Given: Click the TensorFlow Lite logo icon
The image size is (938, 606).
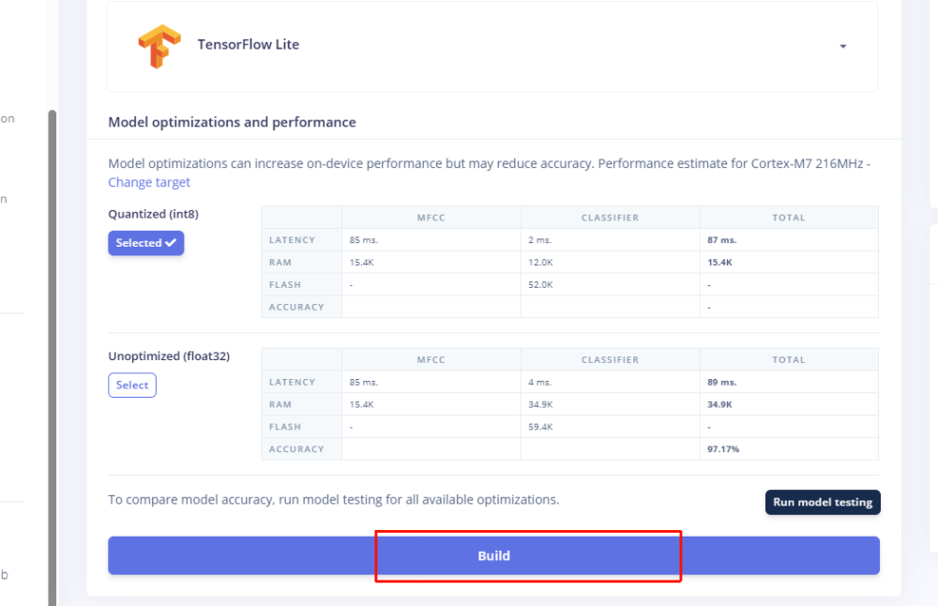Looking at the screenshot, I should pyautogui.click(x=159, y=46).
